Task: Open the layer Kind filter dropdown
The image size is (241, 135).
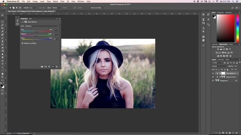Action: click(217, 63)
